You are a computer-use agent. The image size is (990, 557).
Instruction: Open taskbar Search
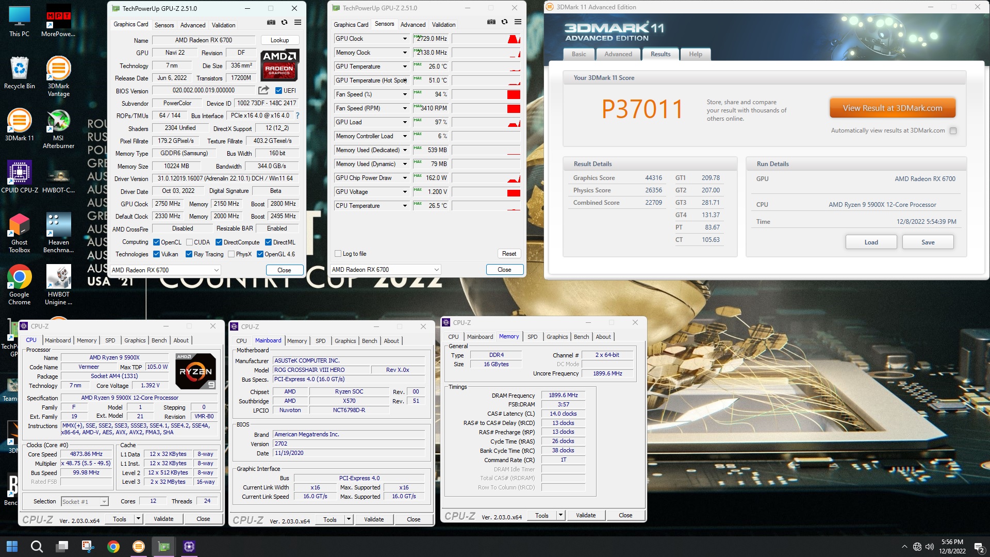[37, 546]
